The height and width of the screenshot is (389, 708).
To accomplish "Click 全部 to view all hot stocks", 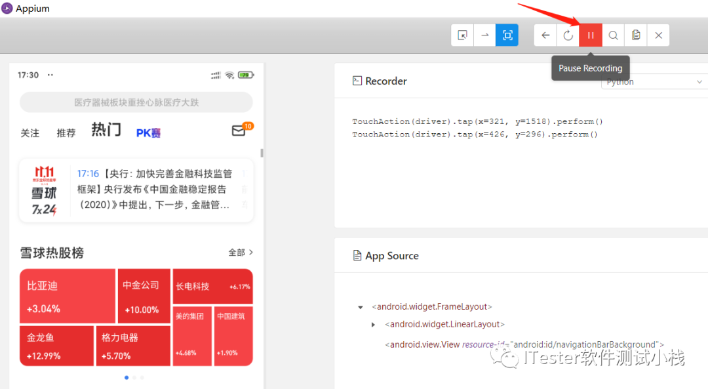I will (240, 252).
